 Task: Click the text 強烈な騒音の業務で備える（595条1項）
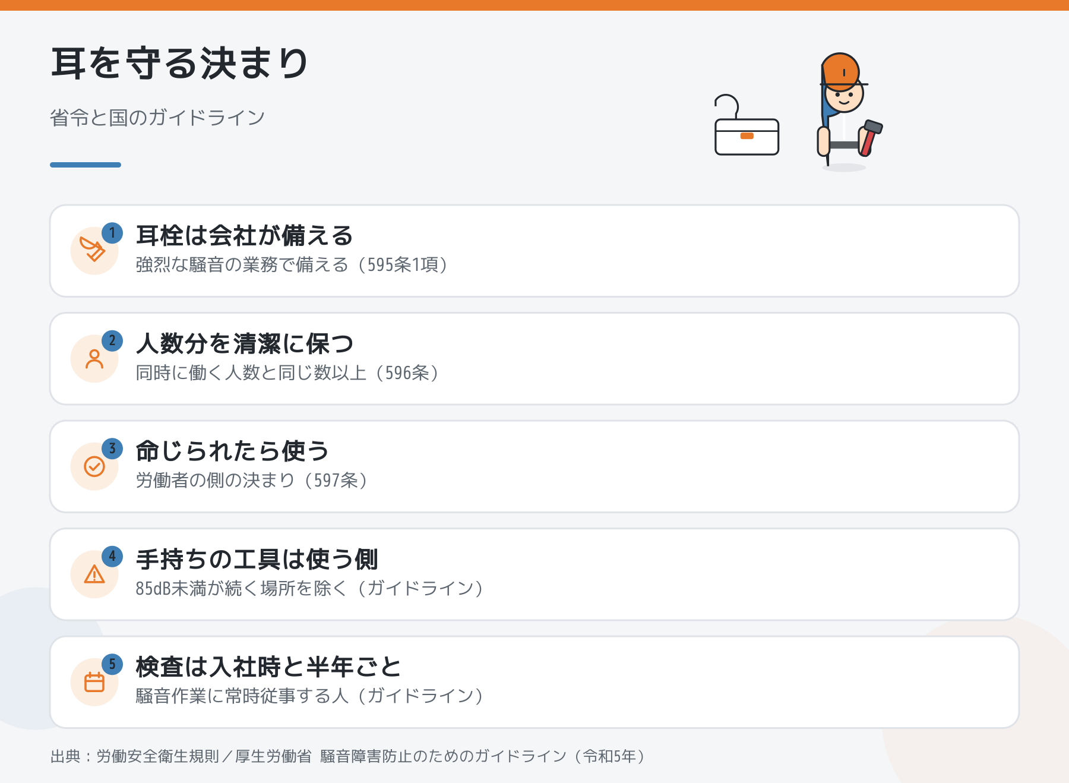click(x=291, y=264)
